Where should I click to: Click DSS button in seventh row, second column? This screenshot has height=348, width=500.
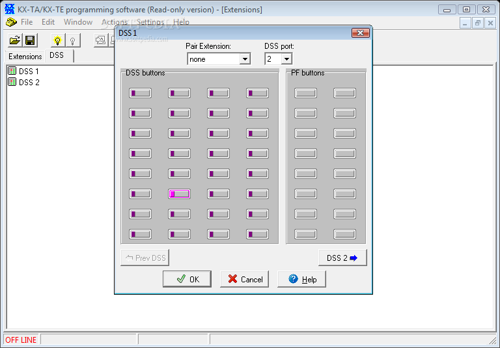[x=179, y=214]
